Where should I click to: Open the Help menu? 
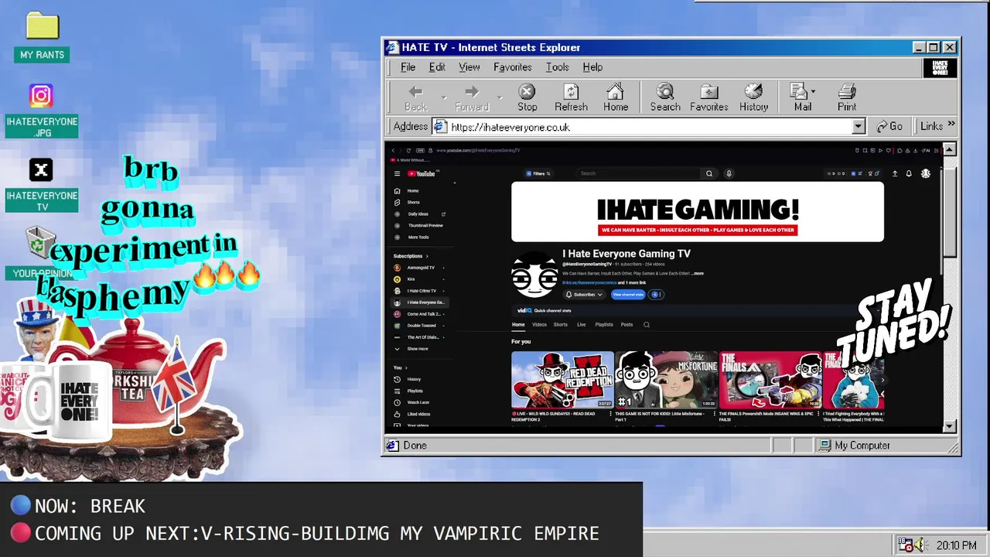click(x=592, y=67)
